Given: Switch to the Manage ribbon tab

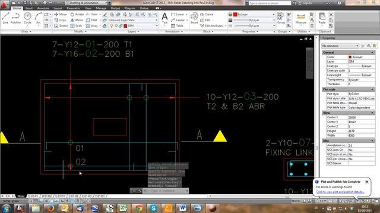Looking at the screenshot, I should click(x=101, y=8).
